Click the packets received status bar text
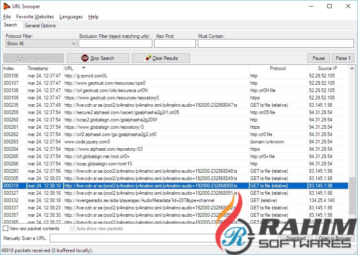358x255 pixels. coord(47,251)
